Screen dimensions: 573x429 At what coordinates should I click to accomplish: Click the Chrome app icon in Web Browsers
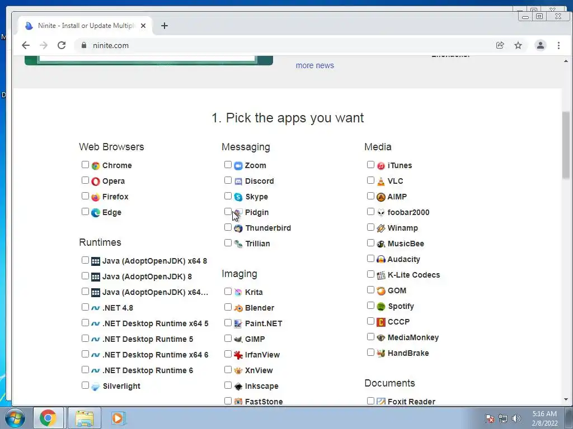95,165
